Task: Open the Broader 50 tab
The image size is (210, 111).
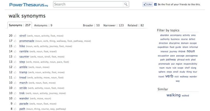Action: coord(91,25)
